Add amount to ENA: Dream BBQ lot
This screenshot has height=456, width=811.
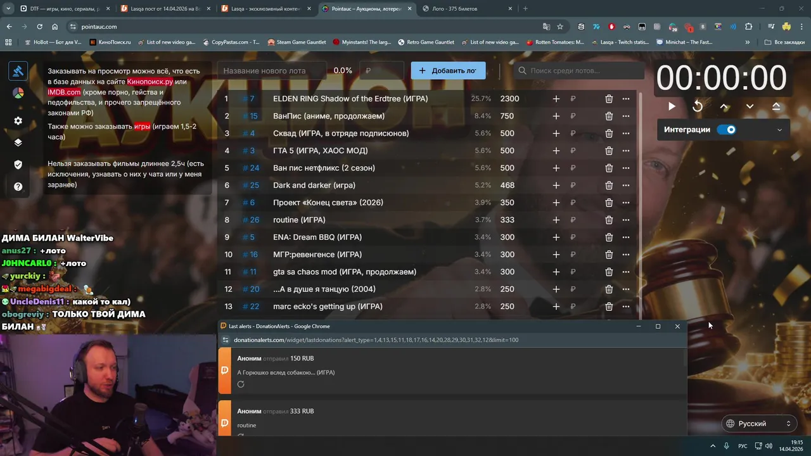[556, 237]
